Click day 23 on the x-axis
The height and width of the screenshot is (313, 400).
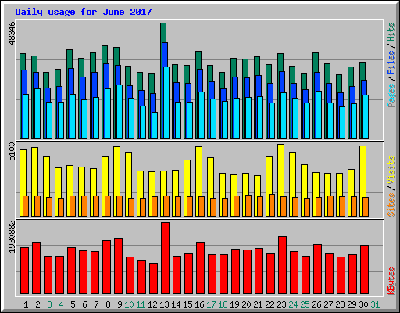pos(281,304)
